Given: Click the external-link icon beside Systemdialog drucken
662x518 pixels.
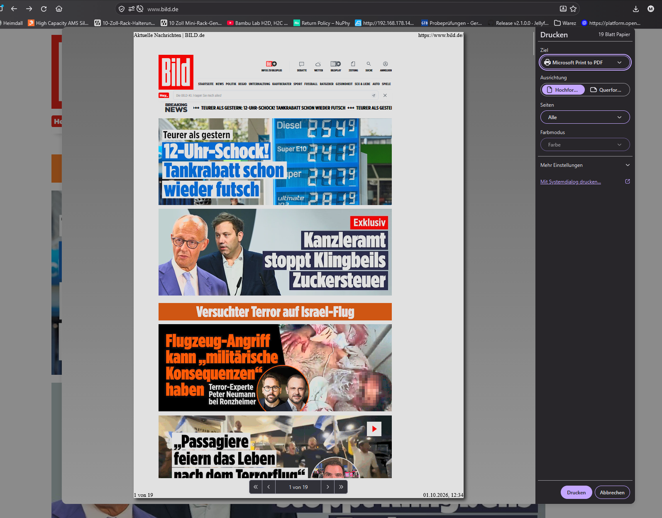Looking at the screenshot, I should pyautogui.click(x=628, y=181).
